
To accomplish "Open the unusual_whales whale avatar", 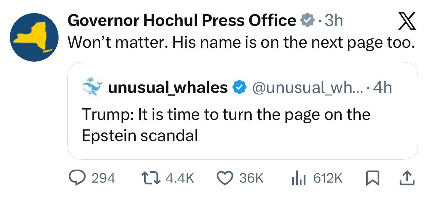I will [91, 87].
